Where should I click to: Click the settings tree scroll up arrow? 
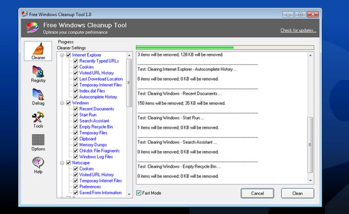click(x=129, y=55)
